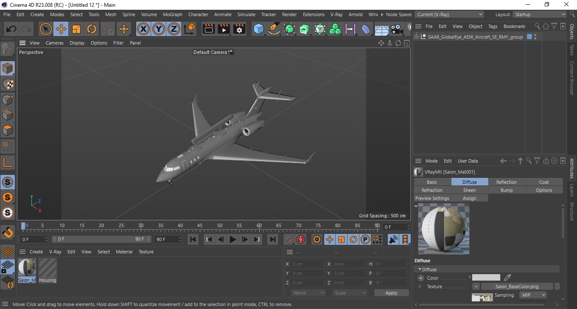
Task: Switch to Texture mode in left toolbar
Action: point(8,84)
